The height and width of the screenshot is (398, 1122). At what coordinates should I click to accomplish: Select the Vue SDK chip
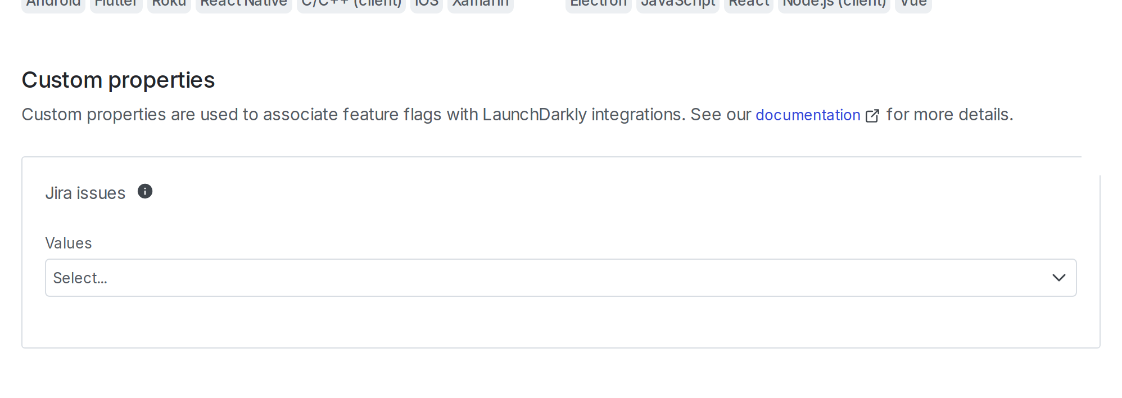913,3
